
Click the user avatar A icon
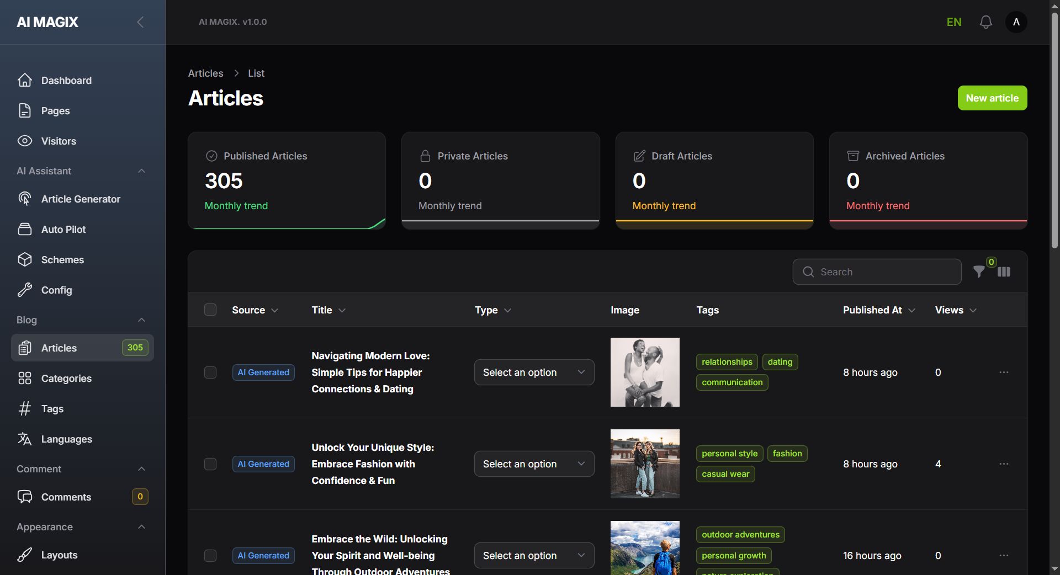(x=1016, y=22)
